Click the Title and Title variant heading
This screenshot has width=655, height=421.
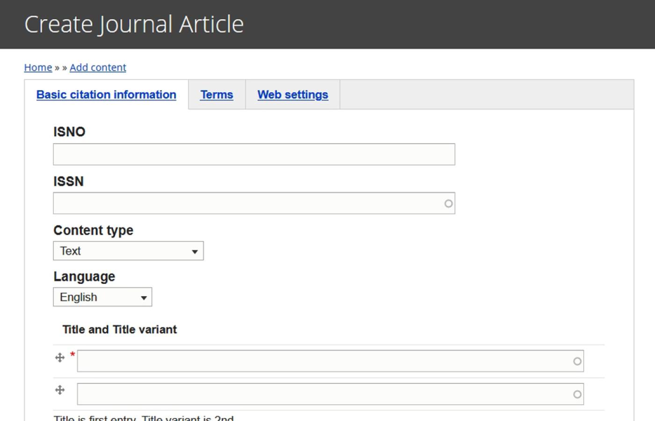click(x=120, y=330)
